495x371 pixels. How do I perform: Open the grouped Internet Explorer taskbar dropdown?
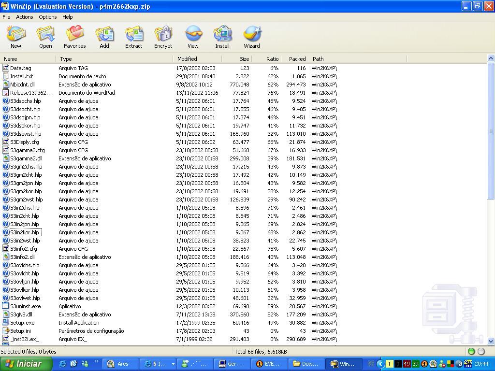(173, 364)
